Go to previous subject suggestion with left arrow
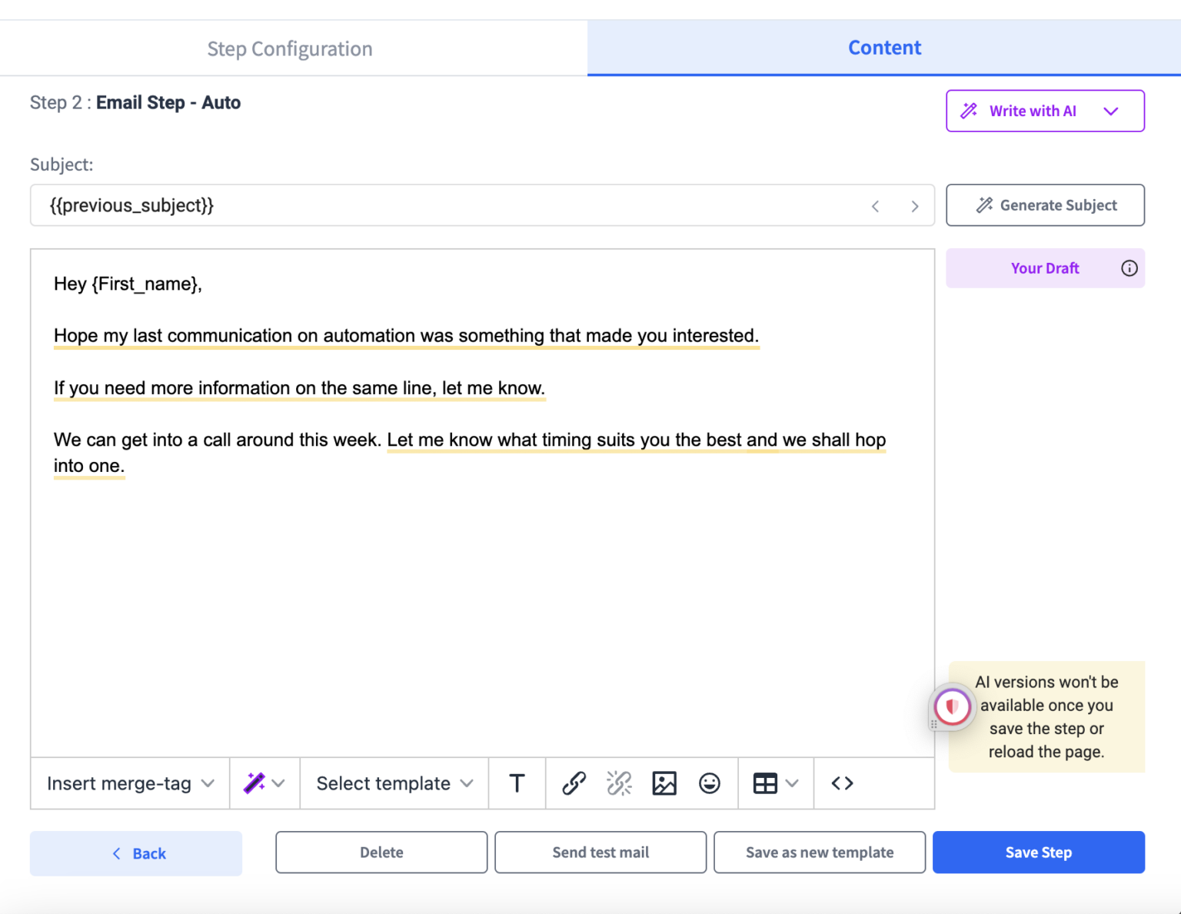Screen dimensions: 1181x914 click(x=876, y=206)
